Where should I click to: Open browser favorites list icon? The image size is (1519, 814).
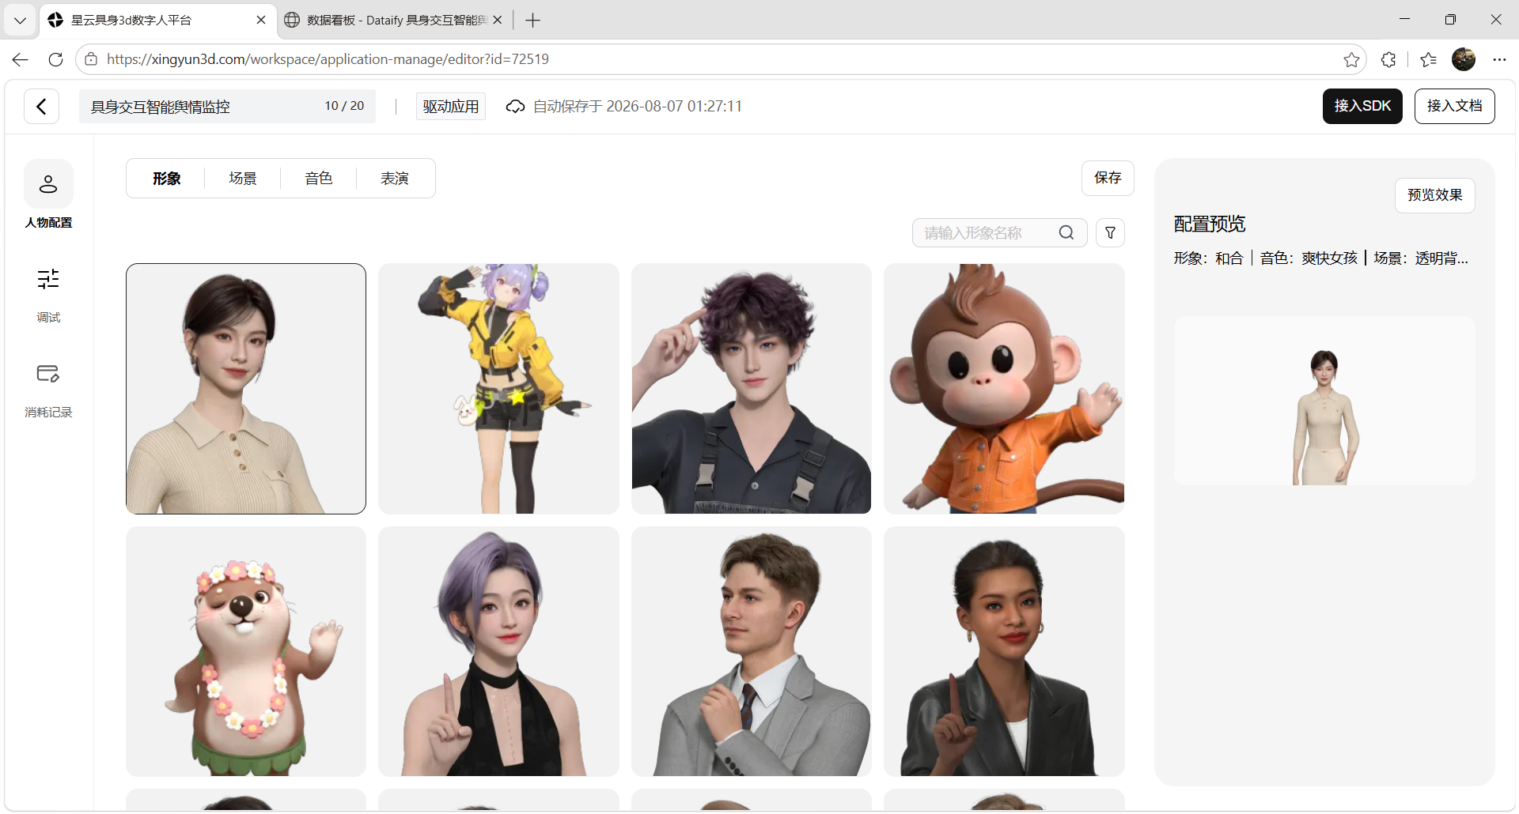point(1428,59)
